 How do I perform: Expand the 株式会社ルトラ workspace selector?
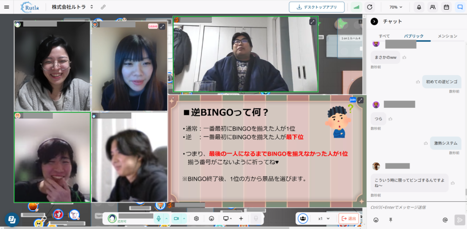(x=73, y=7)
